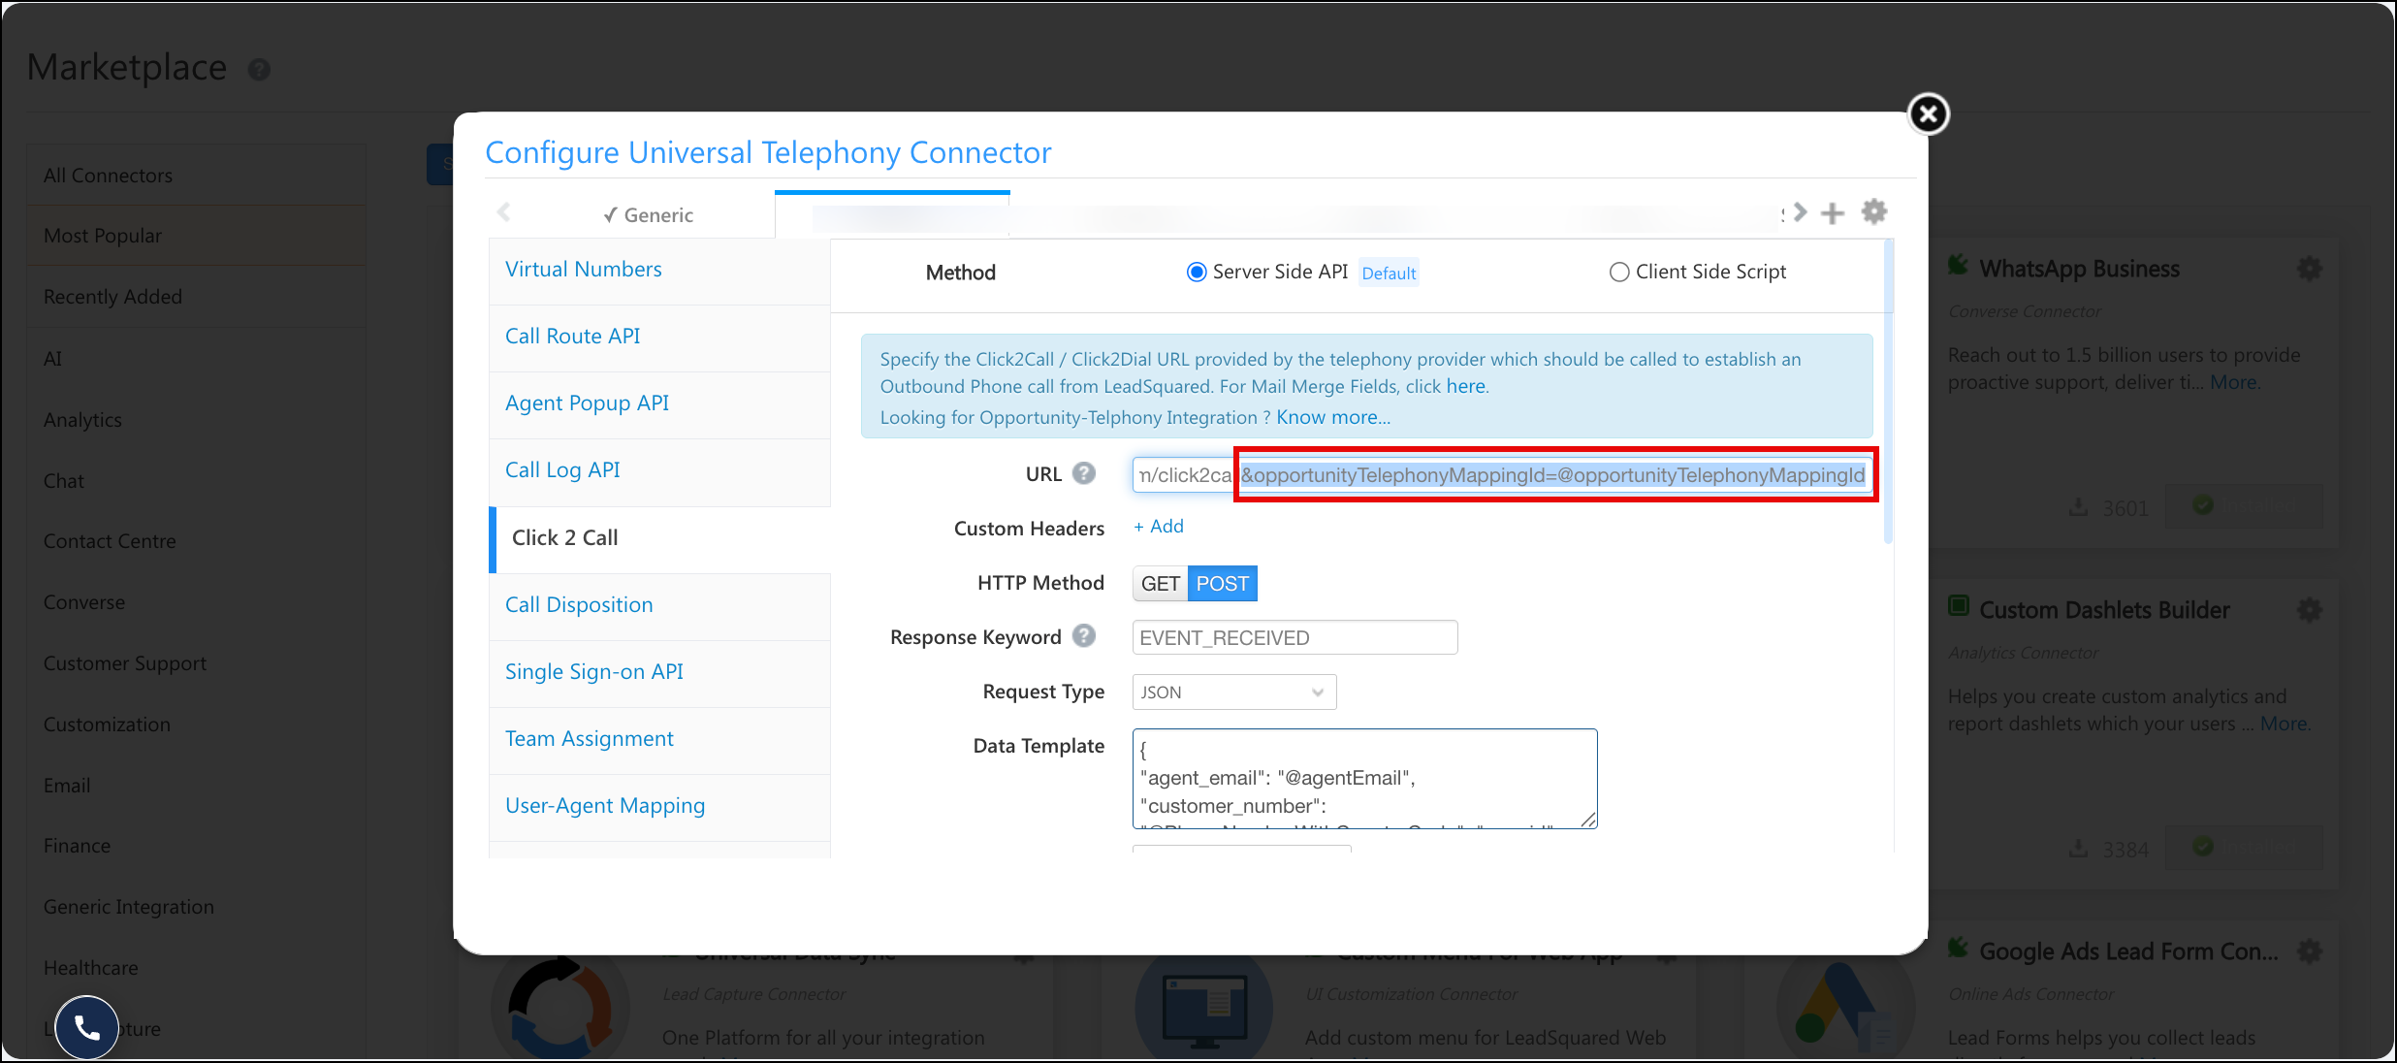
Task: Open the connector tab settings gear
Action: [1874, 211]
